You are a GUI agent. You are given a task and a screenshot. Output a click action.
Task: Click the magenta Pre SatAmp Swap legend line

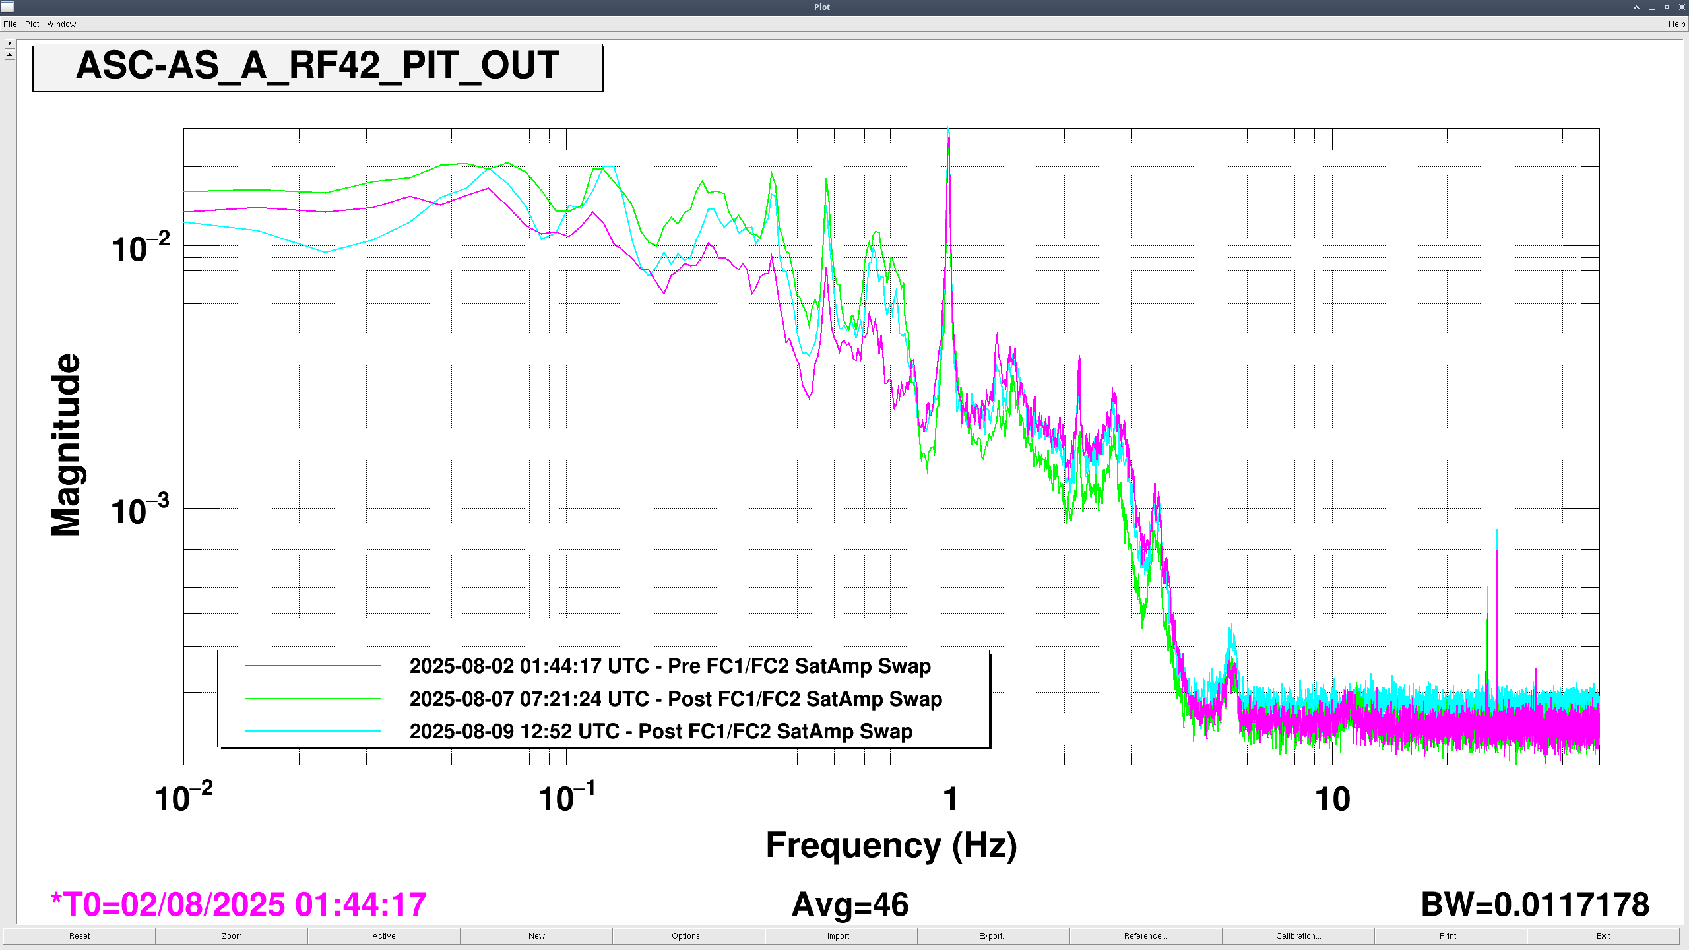(313, 666)
